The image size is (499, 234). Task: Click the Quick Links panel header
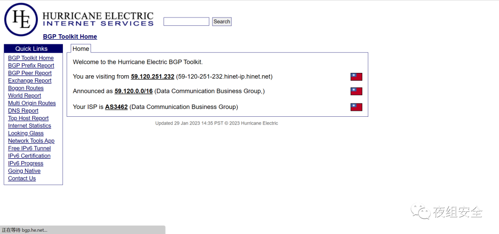[33, 48]
